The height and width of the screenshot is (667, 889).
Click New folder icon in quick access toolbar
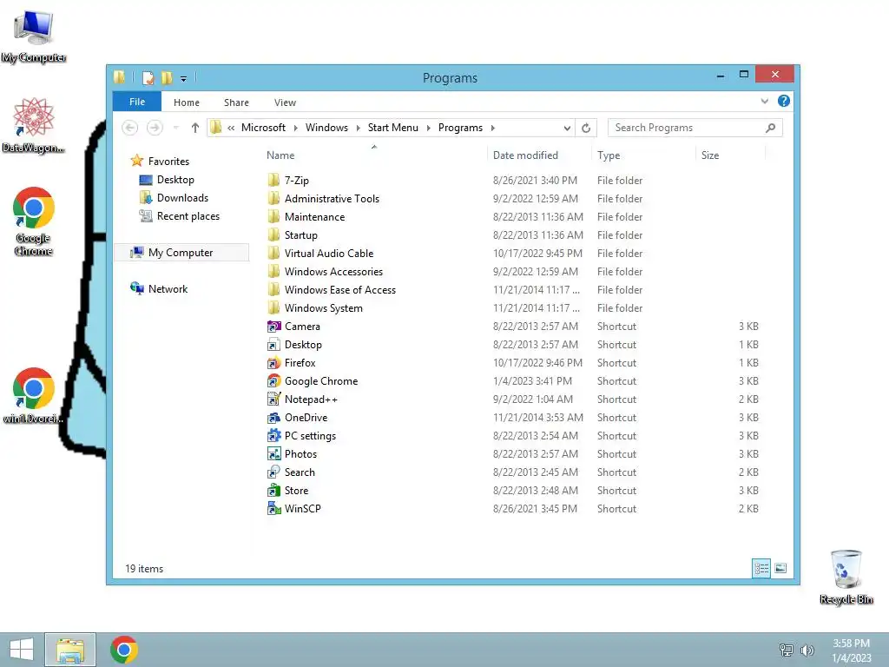point(167,77)
